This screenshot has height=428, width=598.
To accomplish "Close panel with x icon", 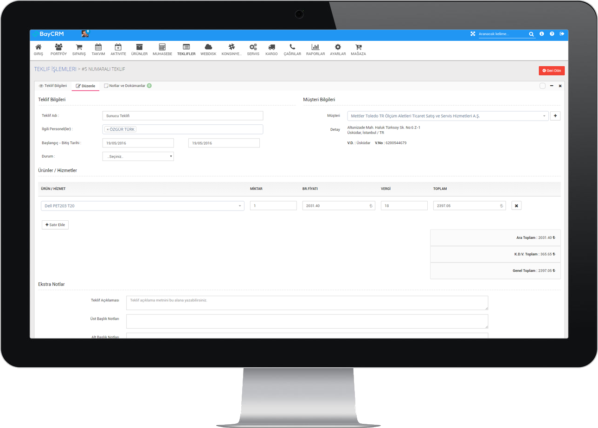I will coord(560,86).
